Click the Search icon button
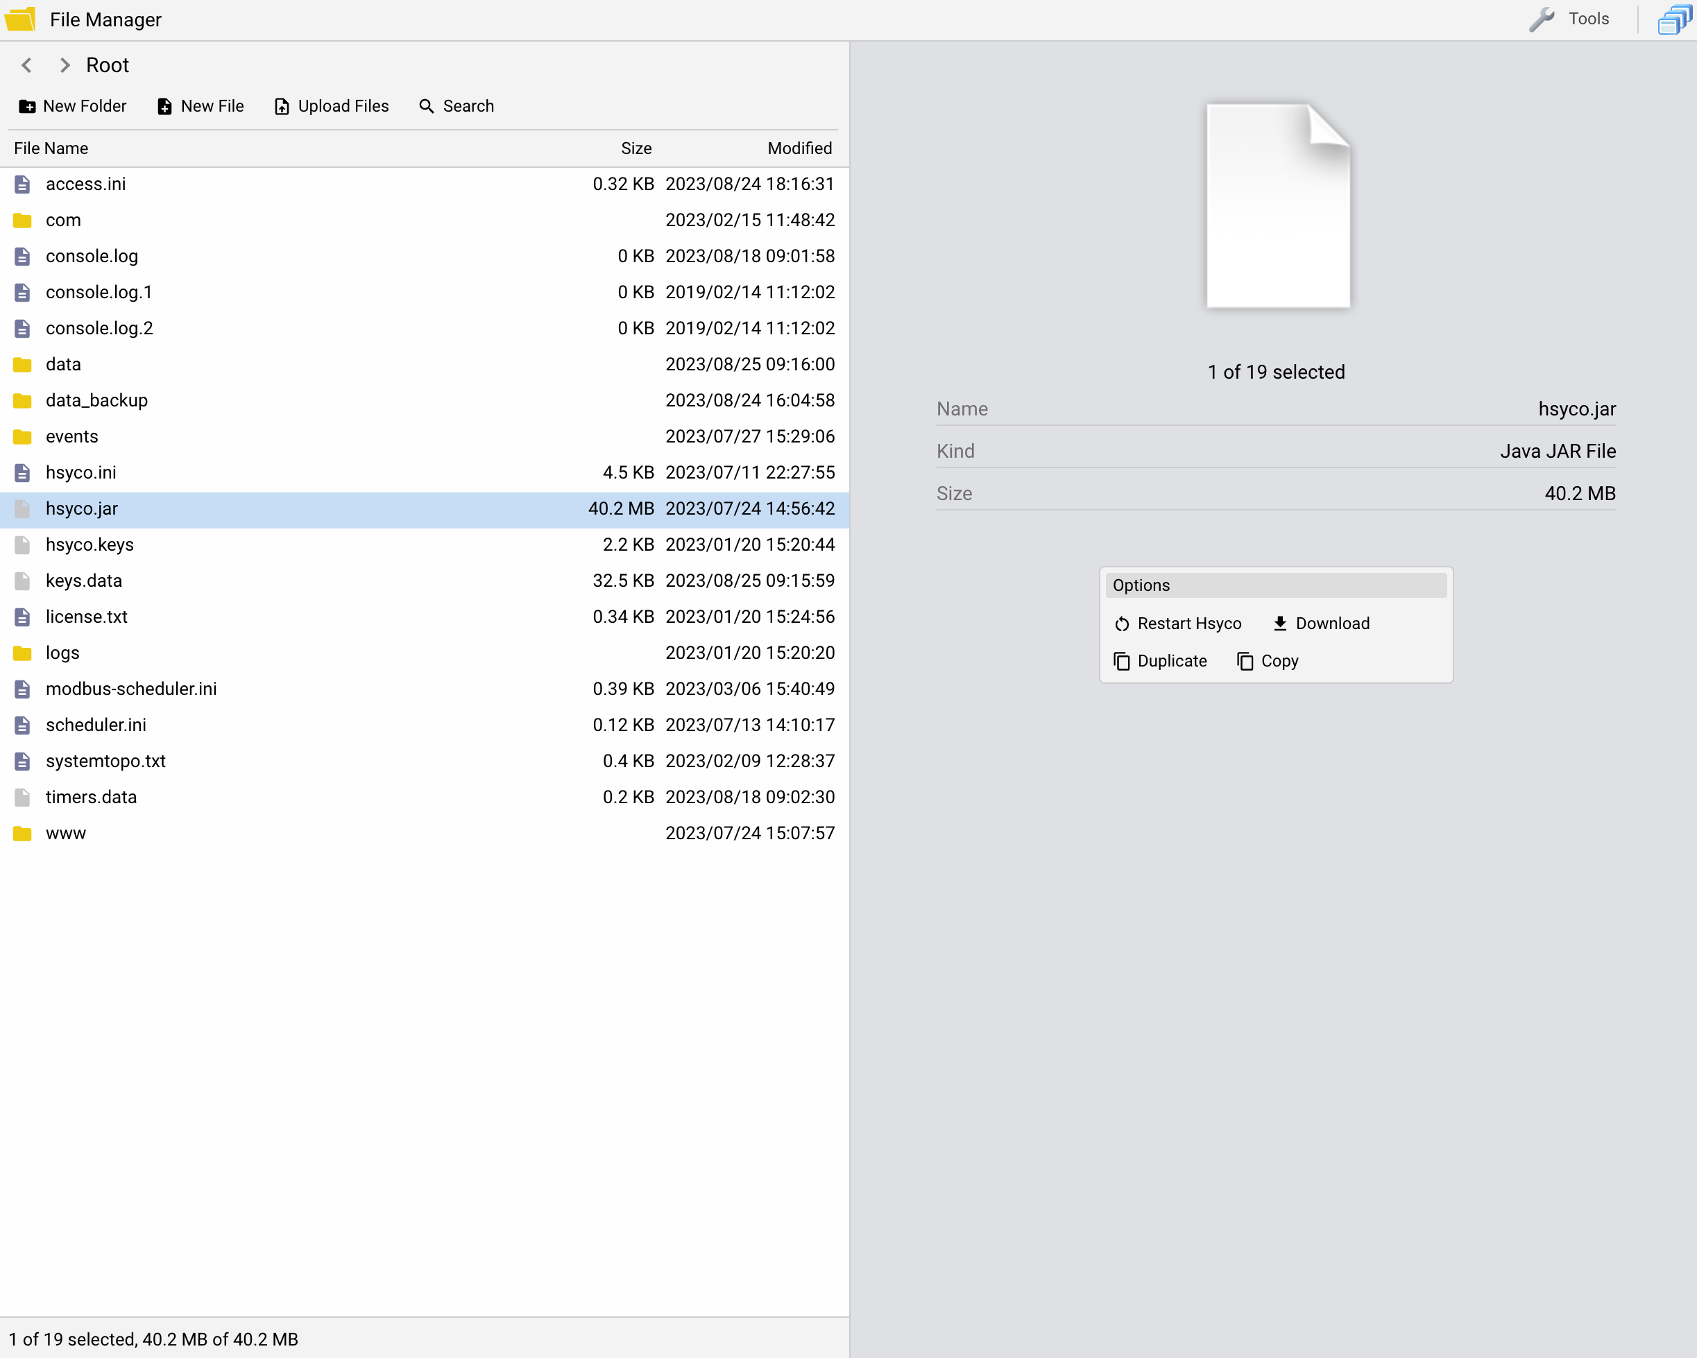 click(425, 105)
